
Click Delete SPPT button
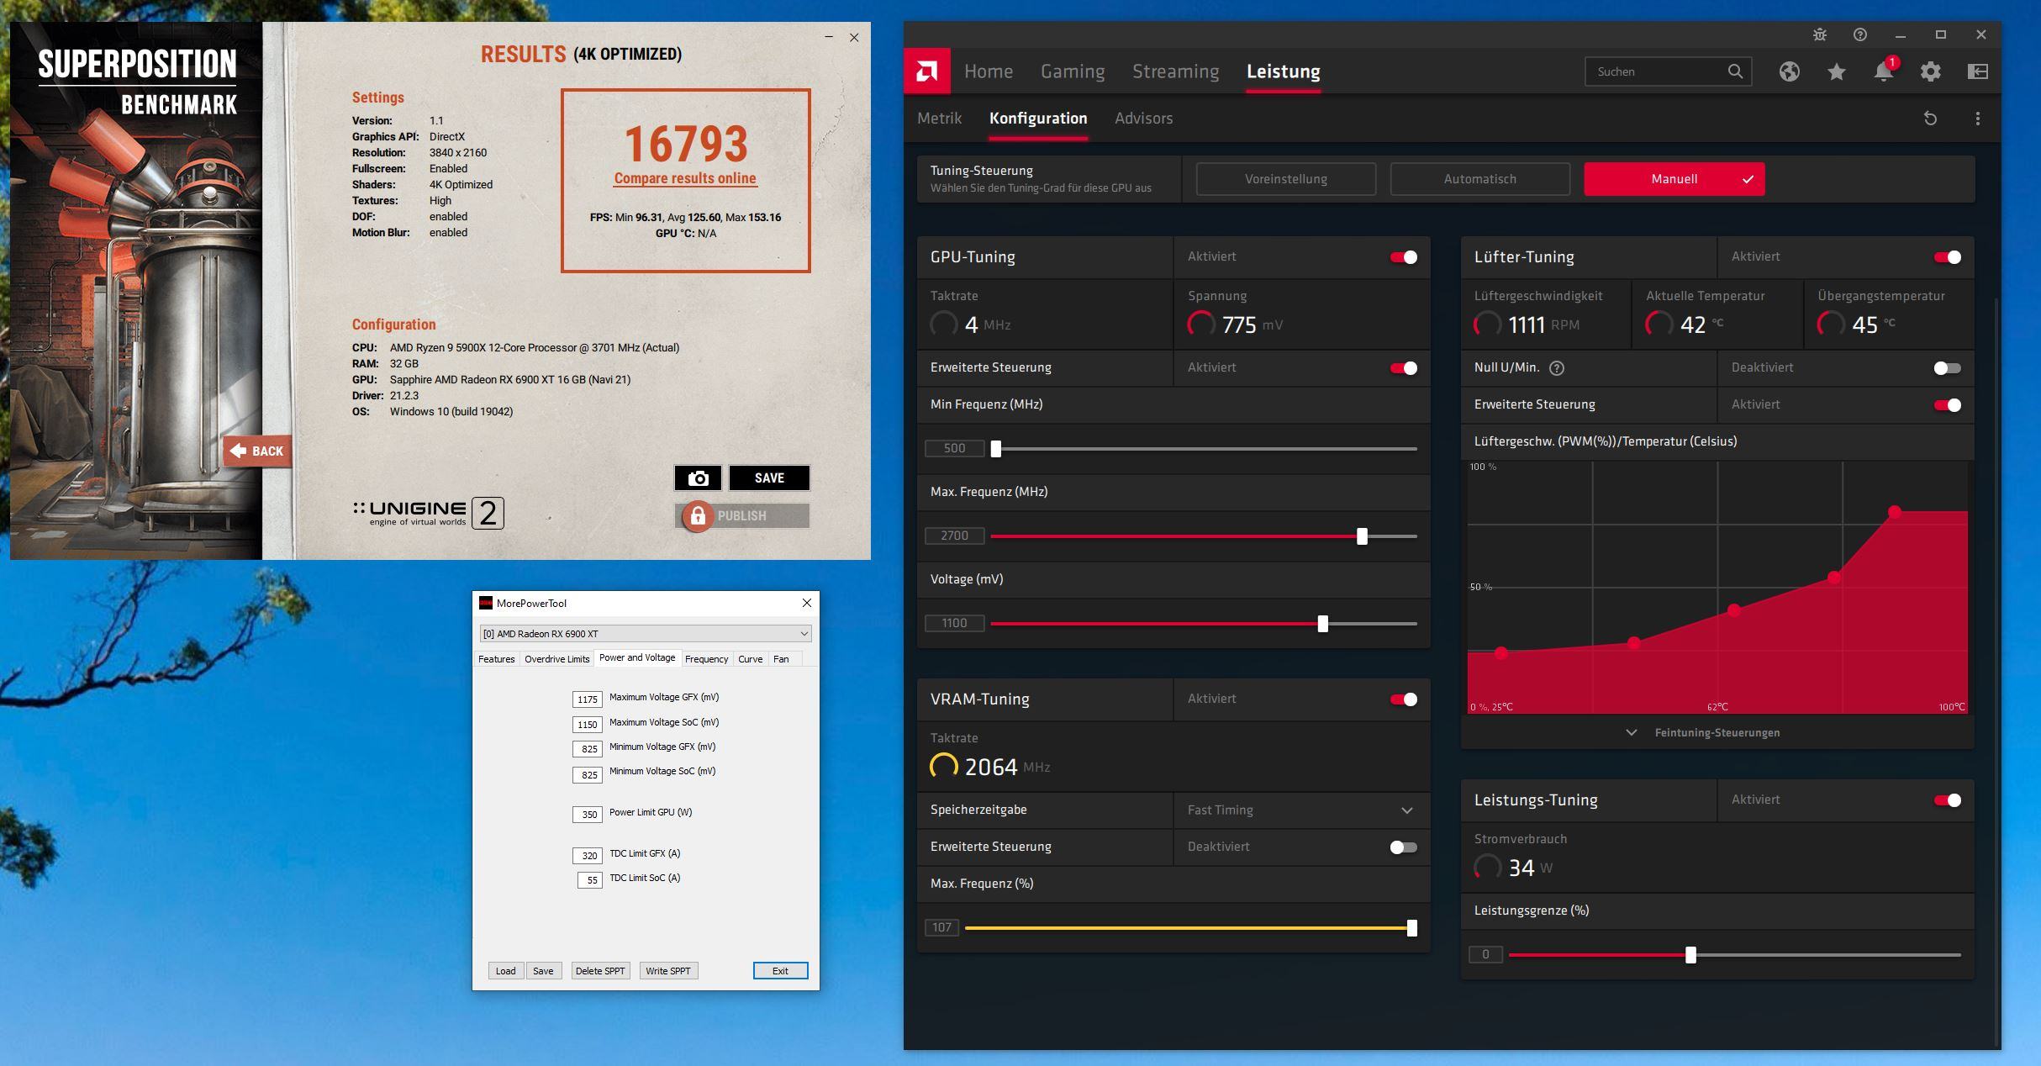600,971
